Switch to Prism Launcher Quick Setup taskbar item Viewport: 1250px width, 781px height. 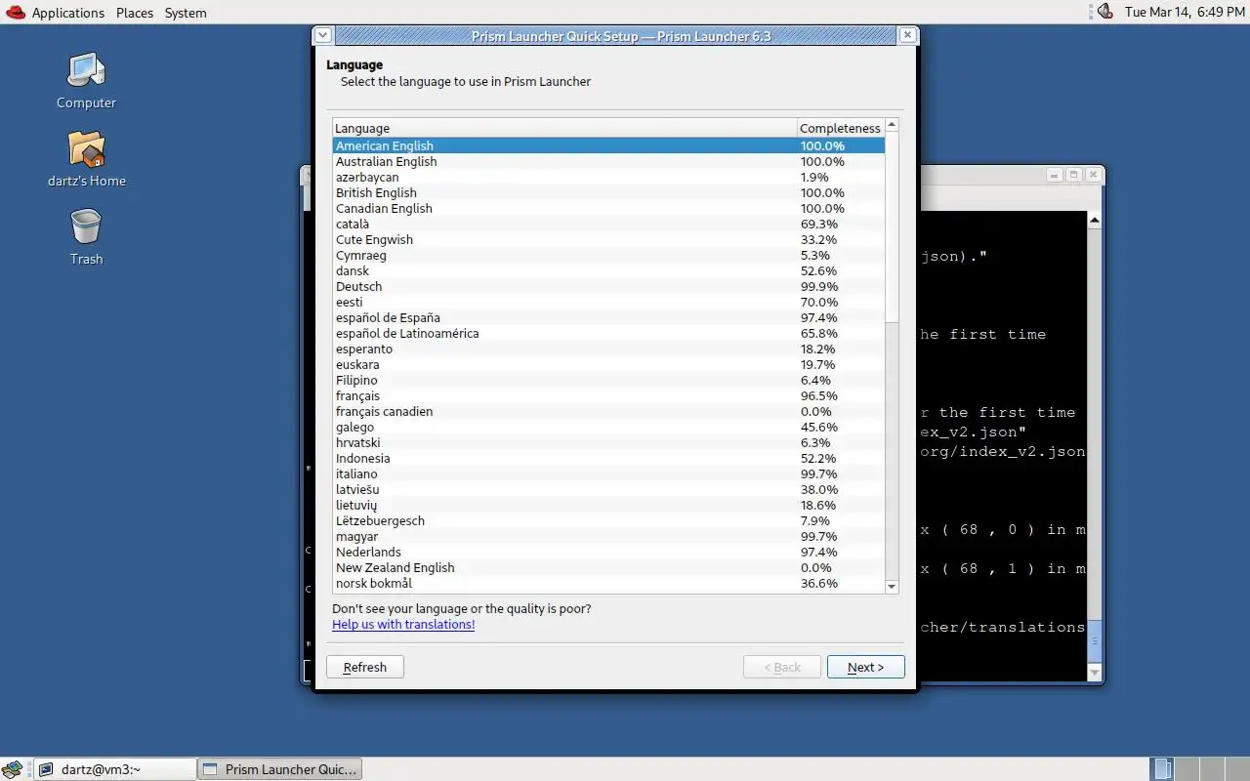(x=280, y=769)
